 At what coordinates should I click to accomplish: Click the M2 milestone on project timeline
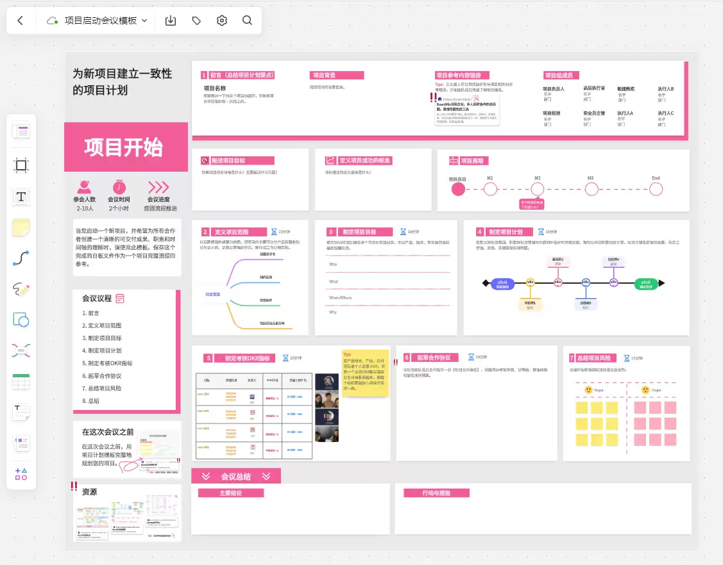[x=537, y=189]
